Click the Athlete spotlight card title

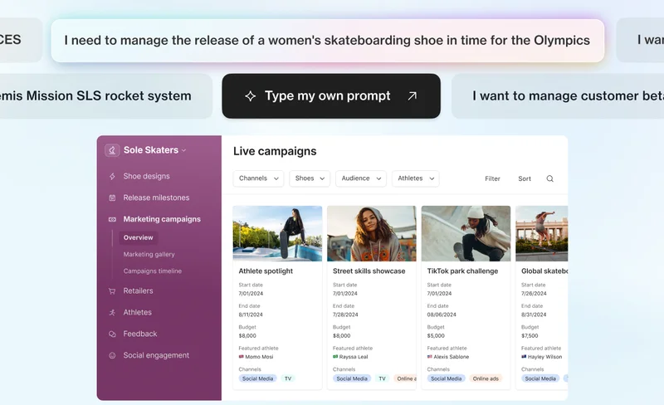pyautogui.click(x=266, y=271)
